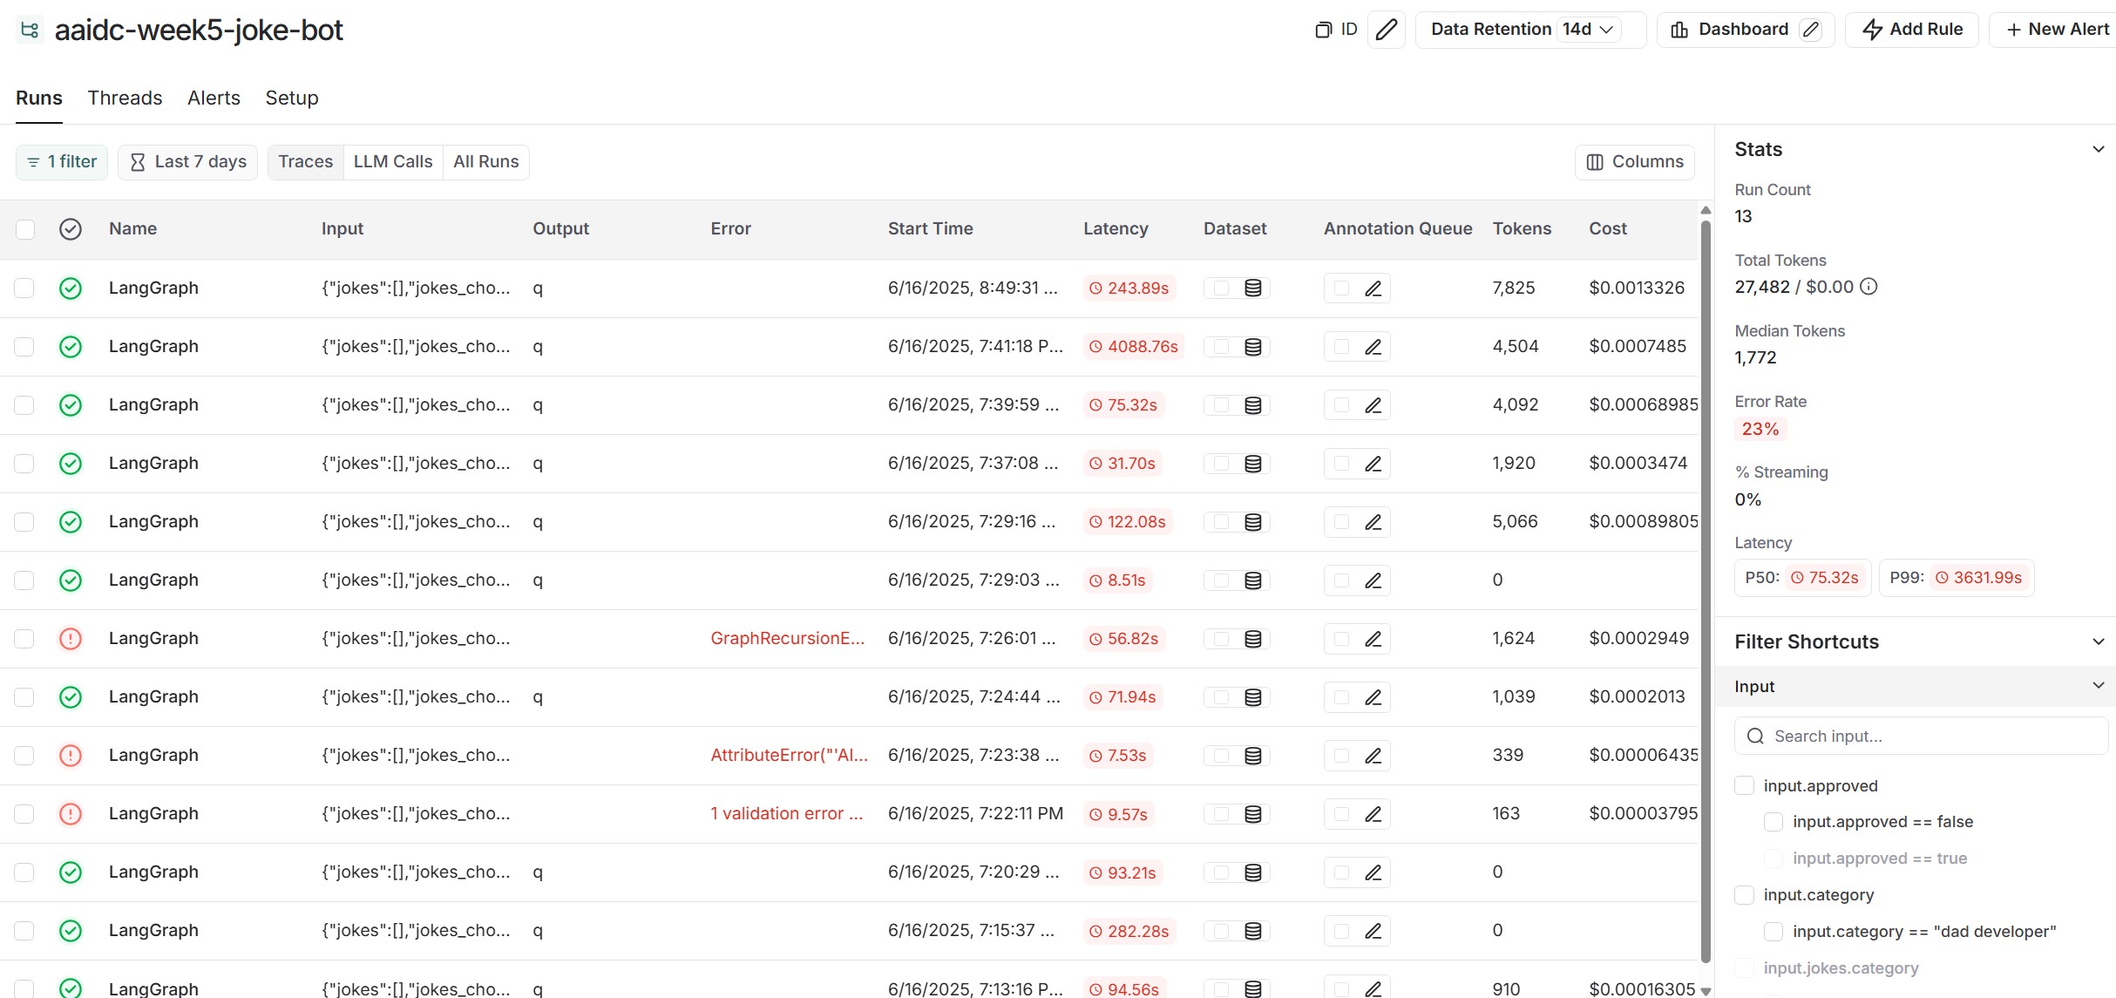The height and width of the screenshot is (998, 2116).
Task: Switch to the Threads tab
Action: coord(125,98)
